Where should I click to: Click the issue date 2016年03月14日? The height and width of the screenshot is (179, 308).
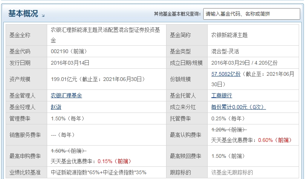click(x=70, y=63)
